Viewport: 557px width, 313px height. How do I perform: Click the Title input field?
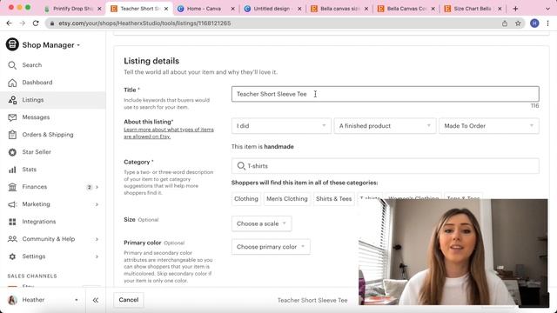(x=385, y=94)
